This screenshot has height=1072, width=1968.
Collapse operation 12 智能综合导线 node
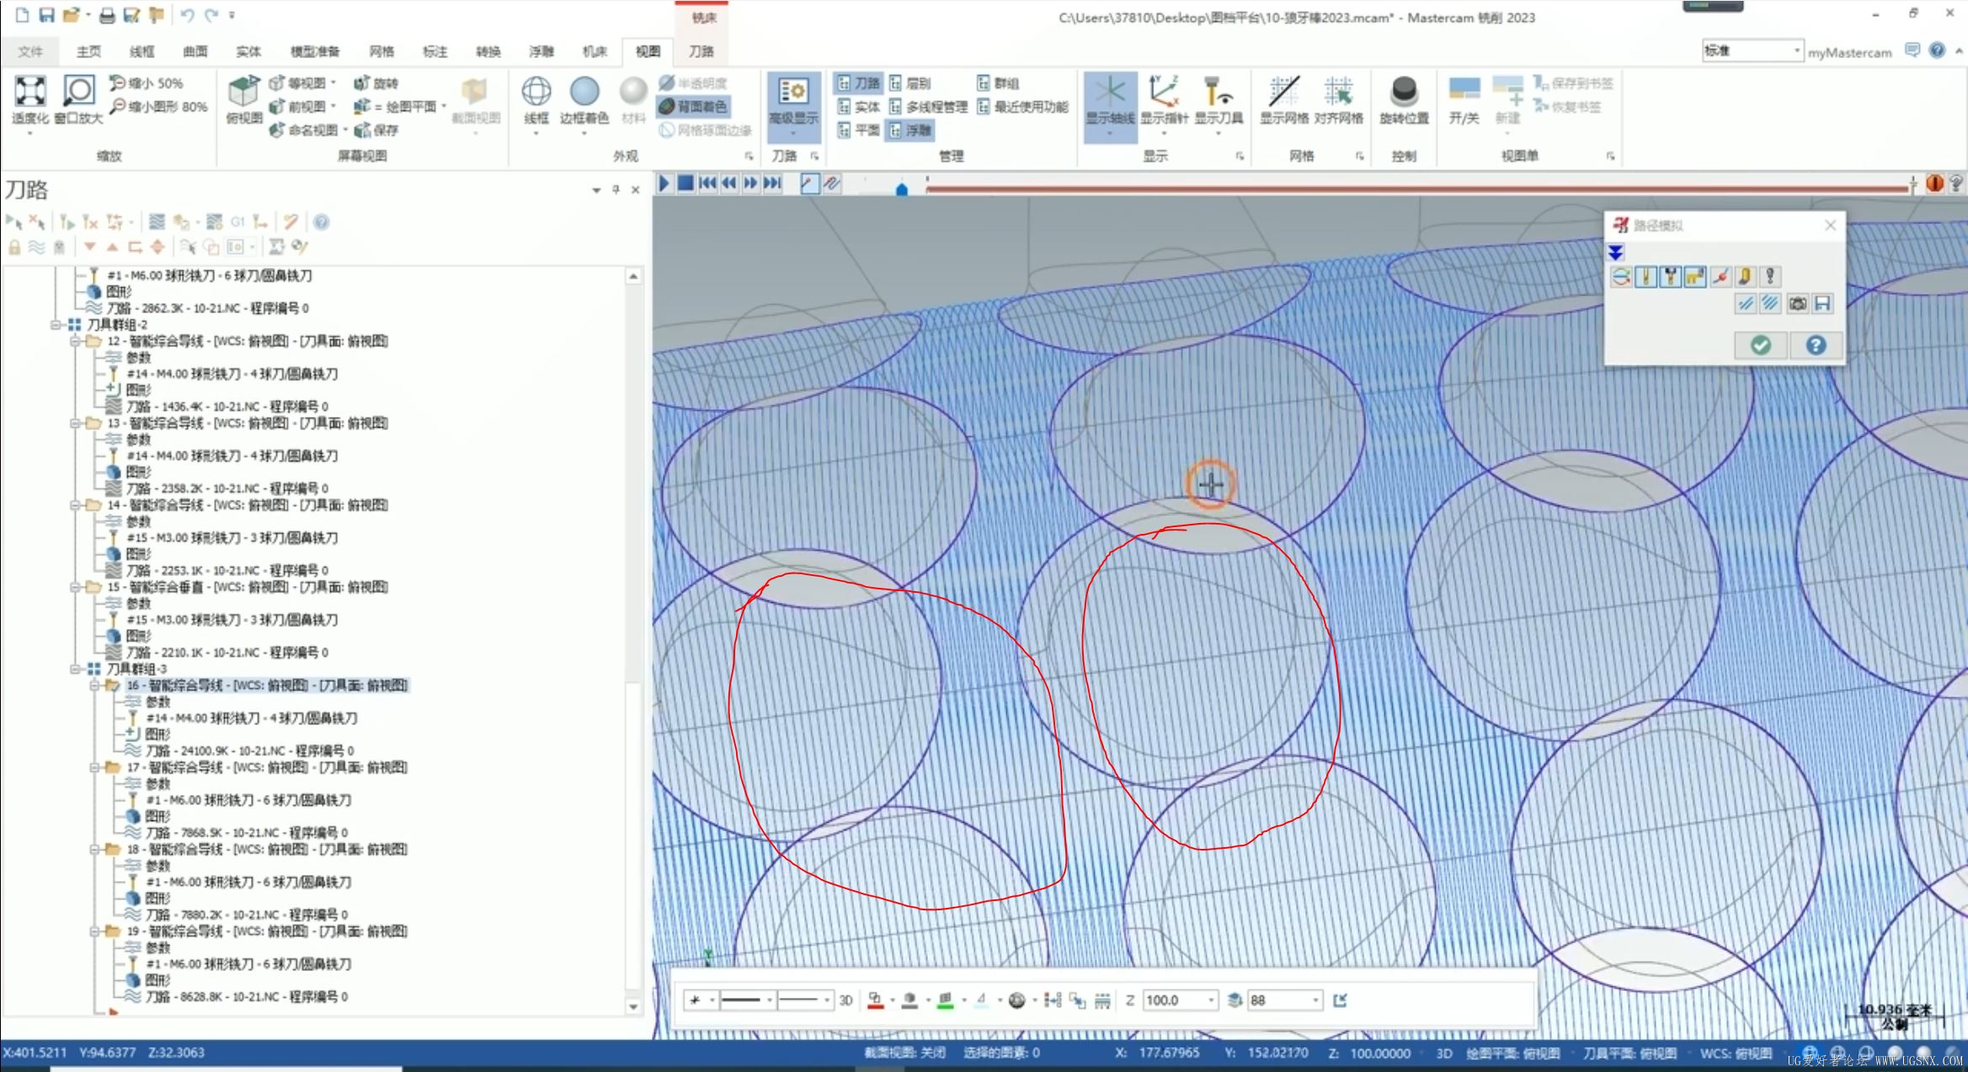click(x=75, y=341)
